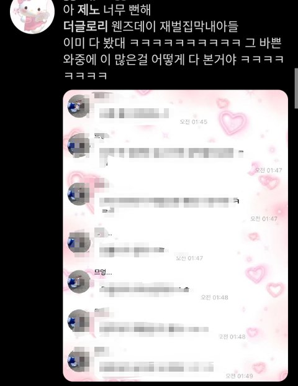Click the 오전 01:48 timestamp under 므엉... message
This screenshot has height=386, width=298.
[214, 297]
